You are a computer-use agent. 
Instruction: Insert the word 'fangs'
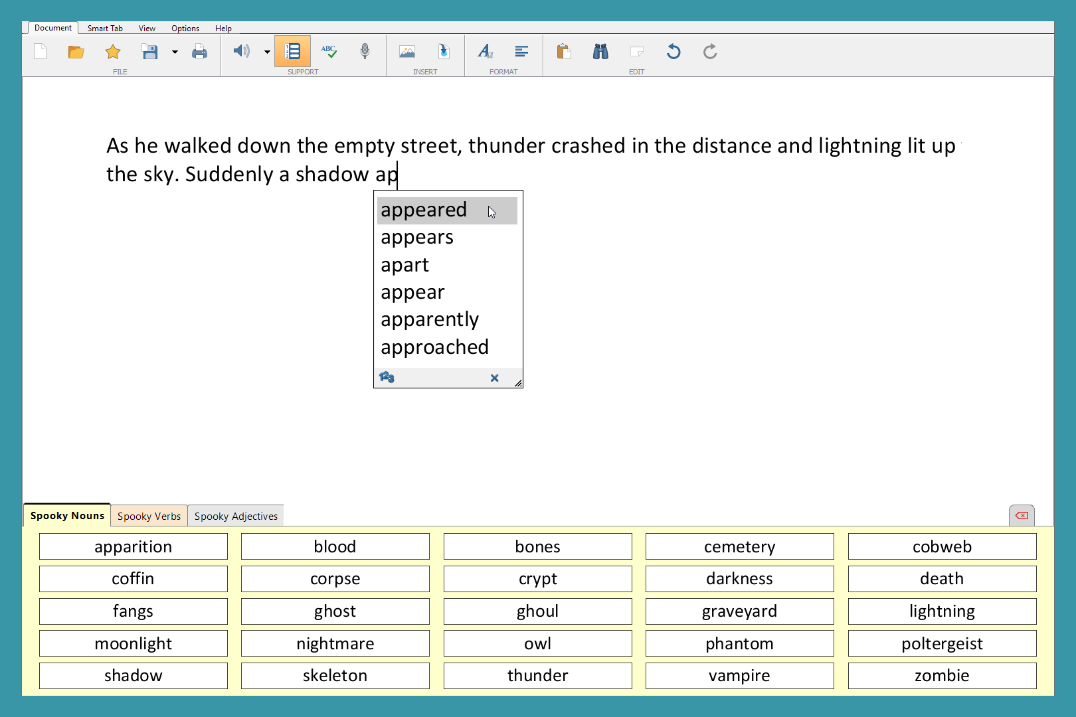[133, 611]
